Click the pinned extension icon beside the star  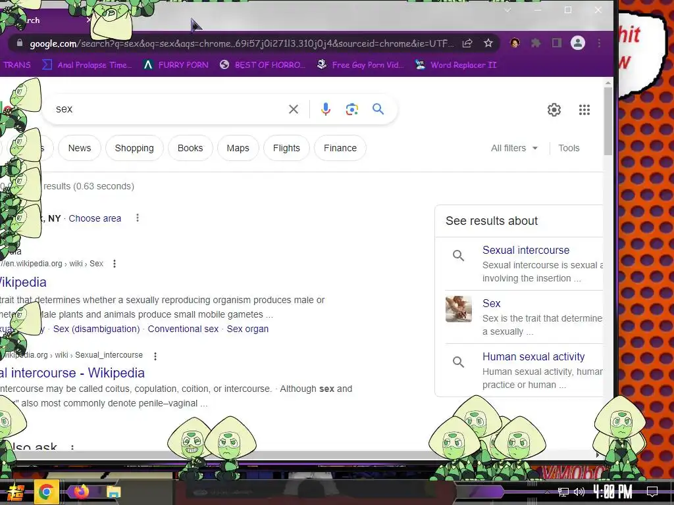point(515,43)
